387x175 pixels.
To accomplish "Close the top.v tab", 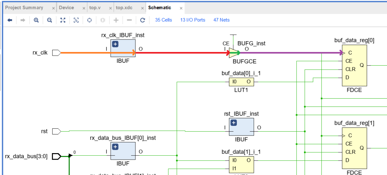I will 111,8.
